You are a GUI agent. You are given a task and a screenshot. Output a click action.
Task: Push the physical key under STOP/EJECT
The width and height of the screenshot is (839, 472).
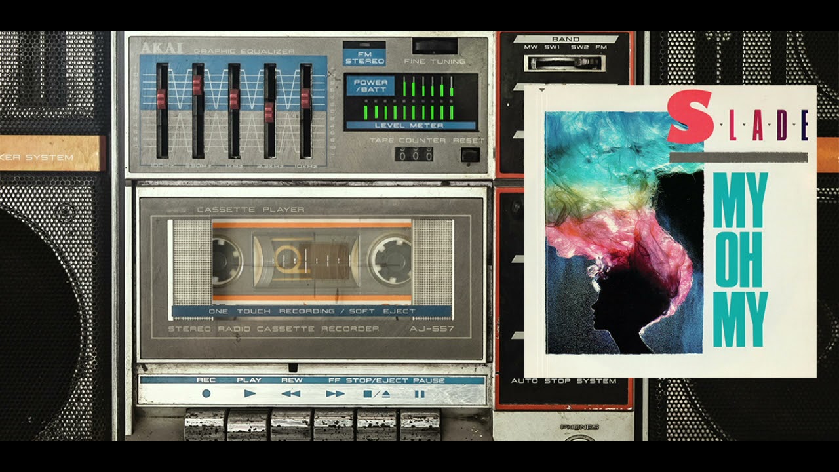377,425
